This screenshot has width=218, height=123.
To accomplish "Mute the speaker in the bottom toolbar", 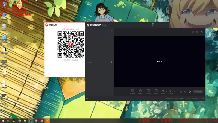I will pyautogui.click(x=171, y=91).
